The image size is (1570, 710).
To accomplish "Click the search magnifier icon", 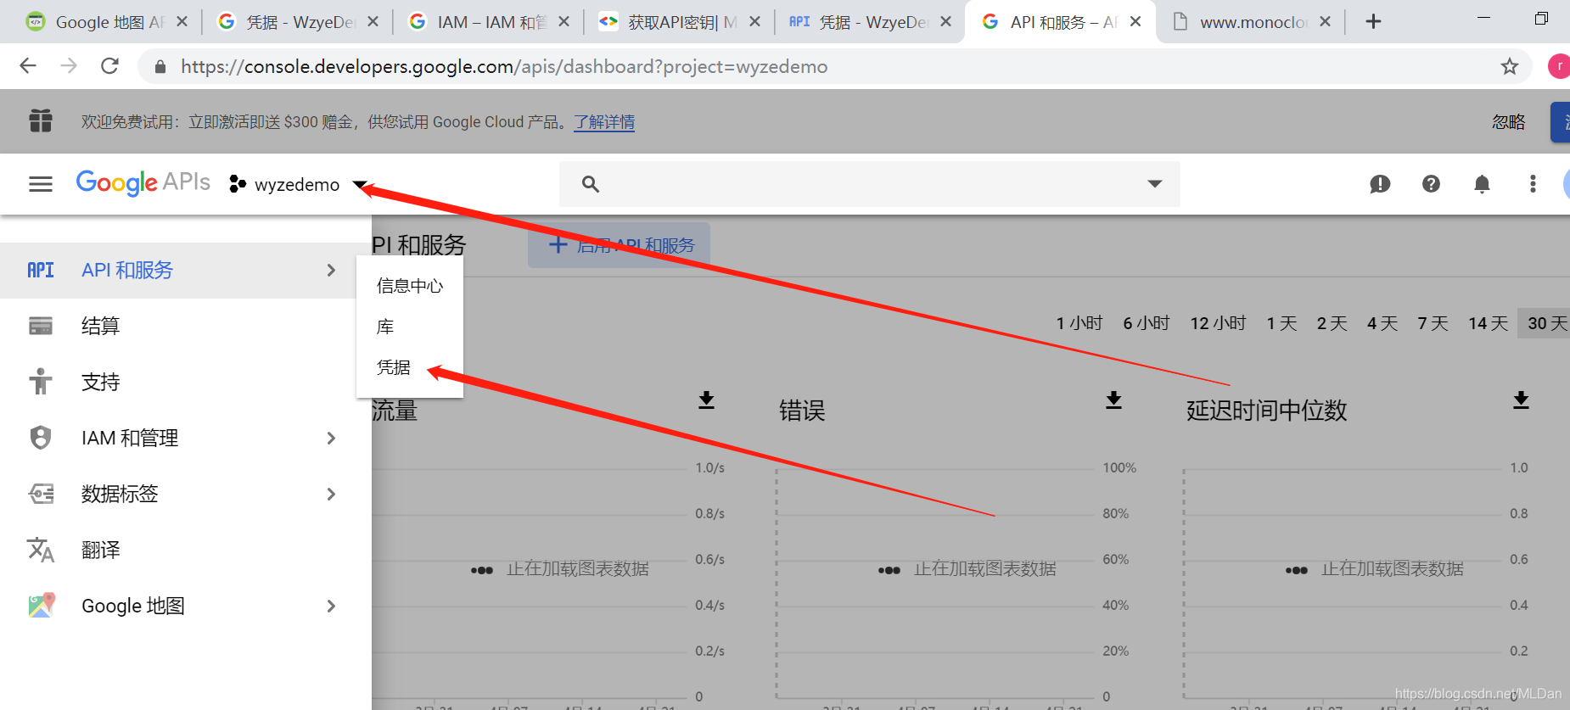I will tap(591, 184).
